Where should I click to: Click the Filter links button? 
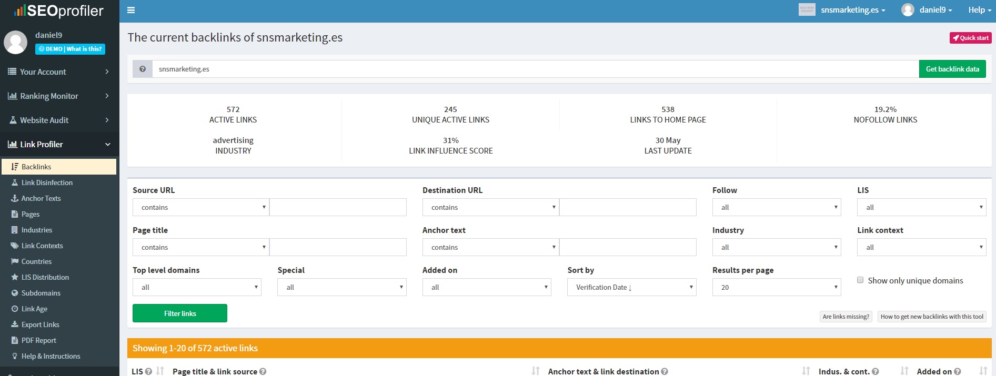tap(180, 313)
